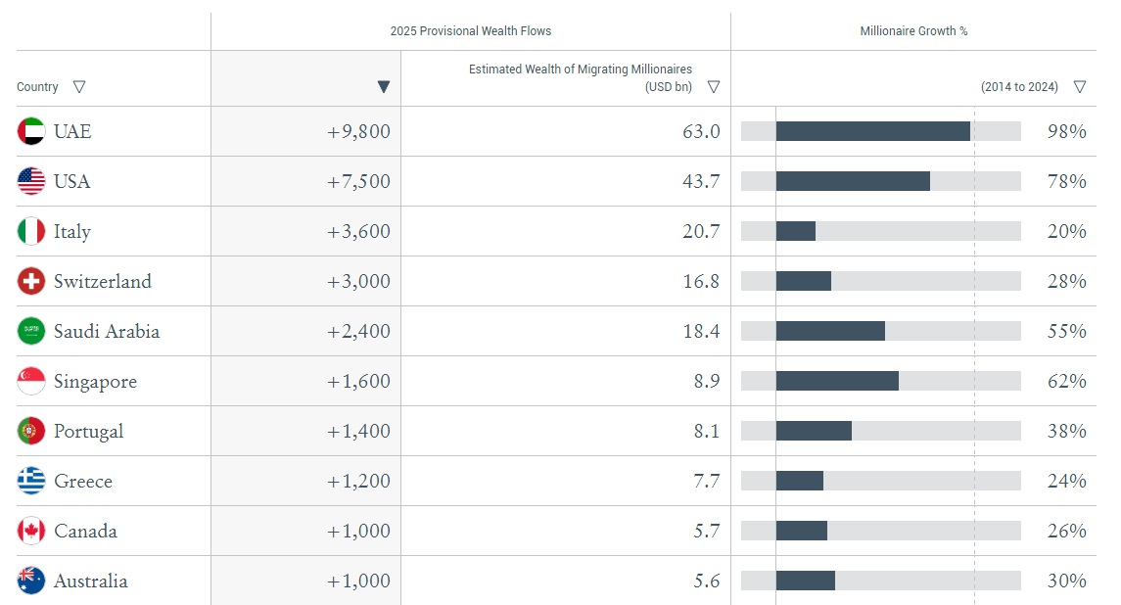Click the Singapore flag icon
This screenshot has height=605, width=1121.
pos(31,381)
